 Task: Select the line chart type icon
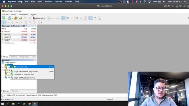[72, 18]
